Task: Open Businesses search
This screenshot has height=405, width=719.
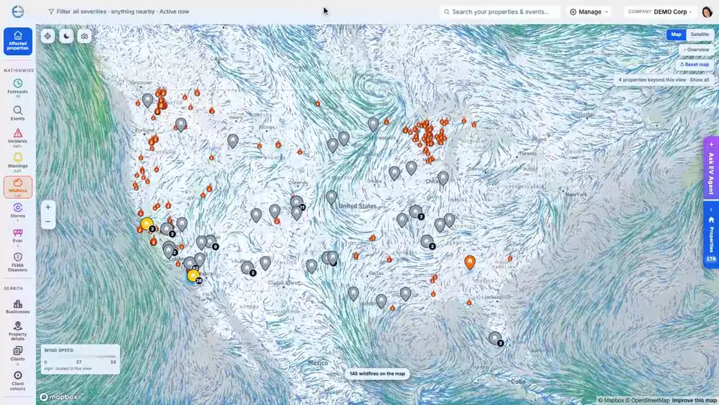Action: (18, 307)
